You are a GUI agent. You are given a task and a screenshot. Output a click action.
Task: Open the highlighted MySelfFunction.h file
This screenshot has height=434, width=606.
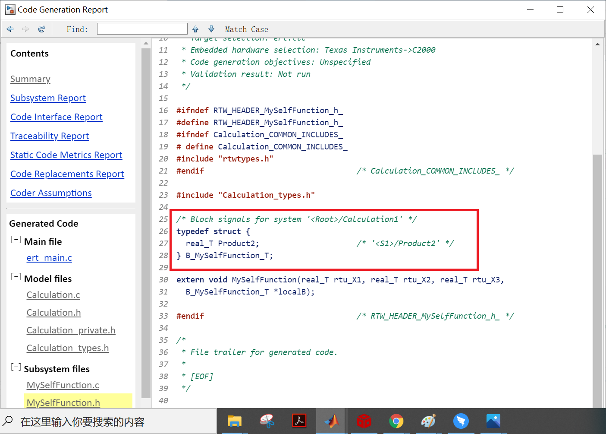click(63, 402)
